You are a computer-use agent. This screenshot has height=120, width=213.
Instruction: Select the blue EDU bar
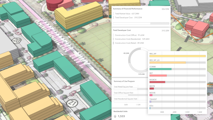point(150,108)
